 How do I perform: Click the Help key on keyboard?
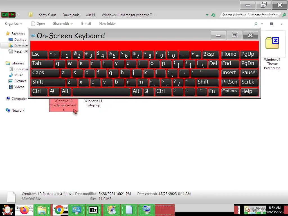tap(249, 92)
